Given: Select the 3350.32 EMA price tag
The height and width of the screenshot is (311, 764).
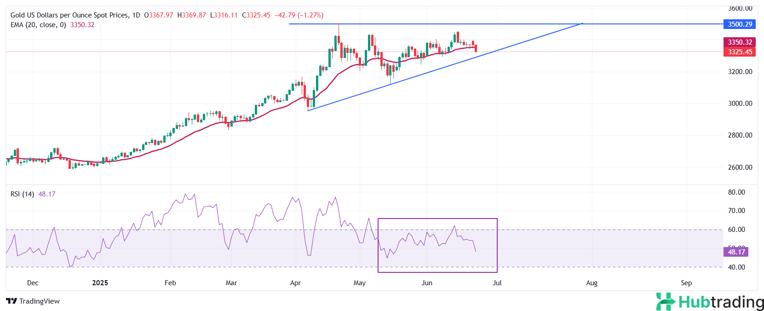Looking at the screenshot, I should click(x=740, y=42).
